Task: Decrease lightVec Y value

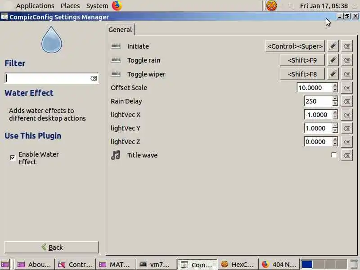Action: click(335, 130)
